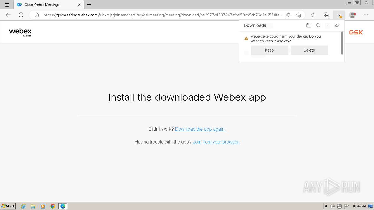
Task: Click the Downloads panel scrollbar
Action: [342, 43]
